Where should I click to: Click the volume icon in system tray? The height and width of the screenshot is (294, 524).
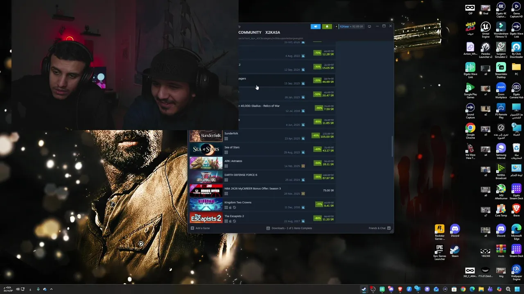coord(18,289)
